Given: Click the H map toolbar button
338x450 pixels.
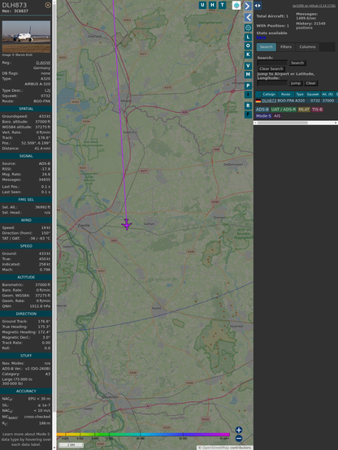Looking at the screenshot, I should pos(213,5).
